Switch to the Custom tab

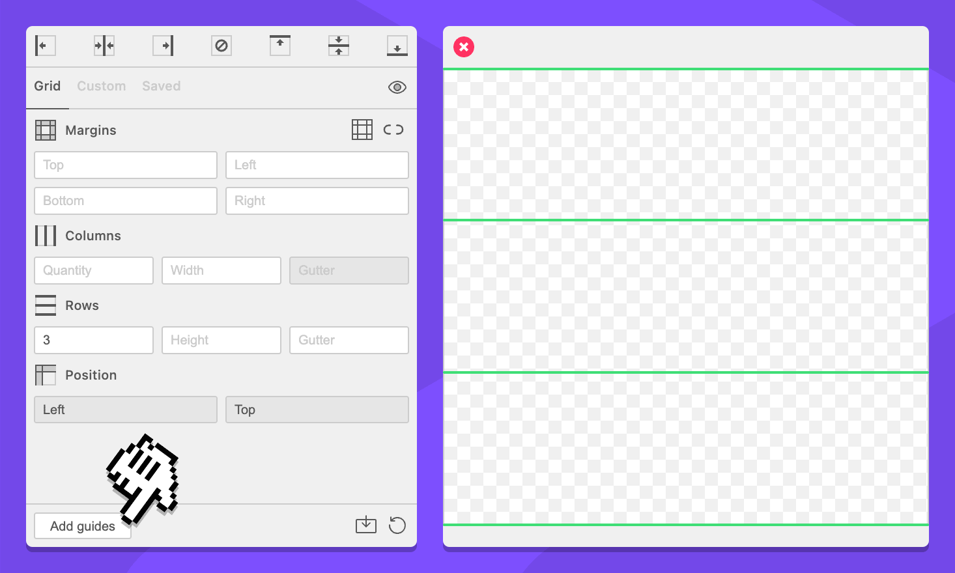[102, 86]
